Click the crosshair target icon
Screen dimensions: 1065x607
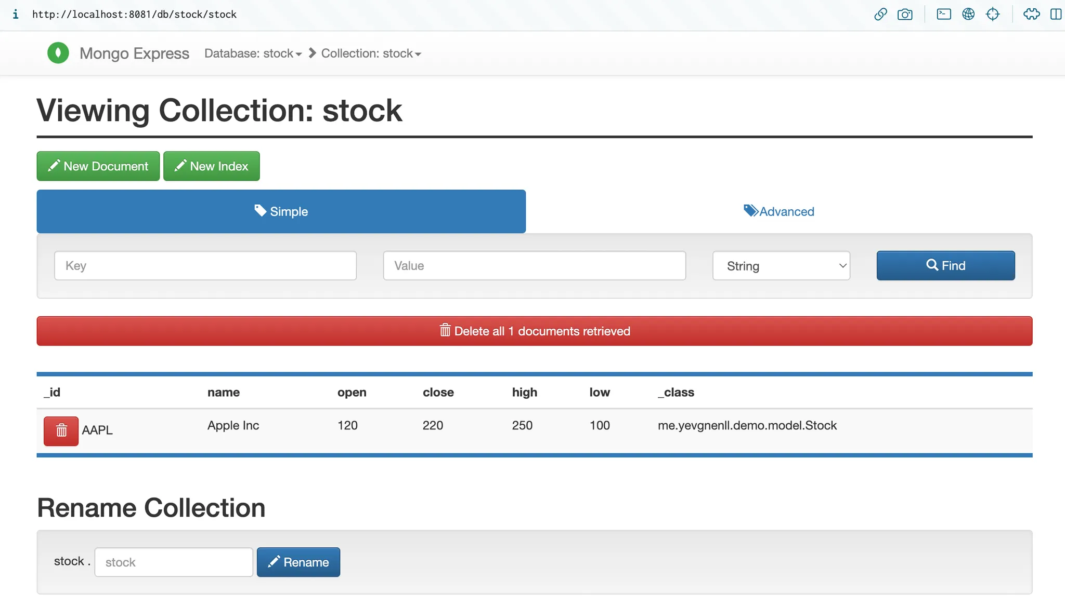pos(993,14)
